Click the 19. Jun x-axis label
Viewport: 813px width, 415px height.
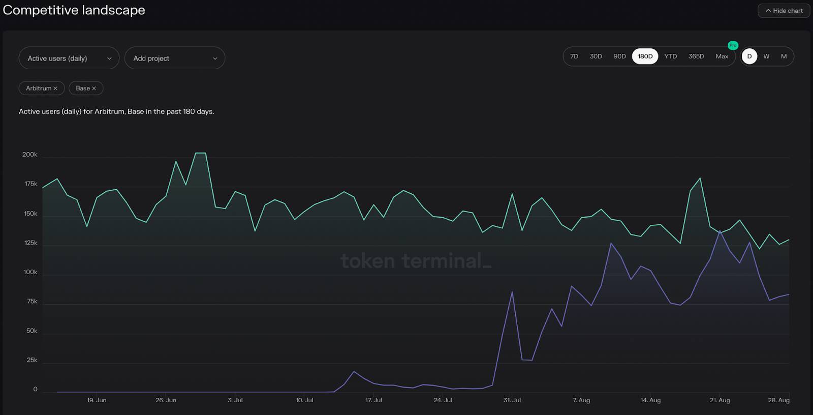pos(97,400)
